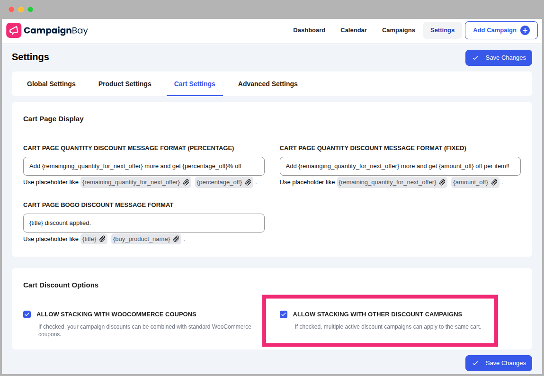Navigate to the Calendar page
Screen dimensions: 544x376
[354, 30]
